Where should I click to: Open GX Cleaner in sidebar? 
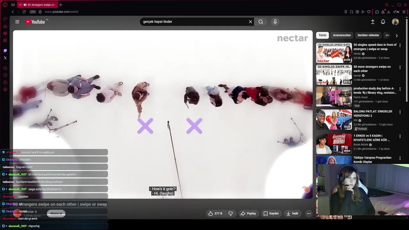(5, 27)
